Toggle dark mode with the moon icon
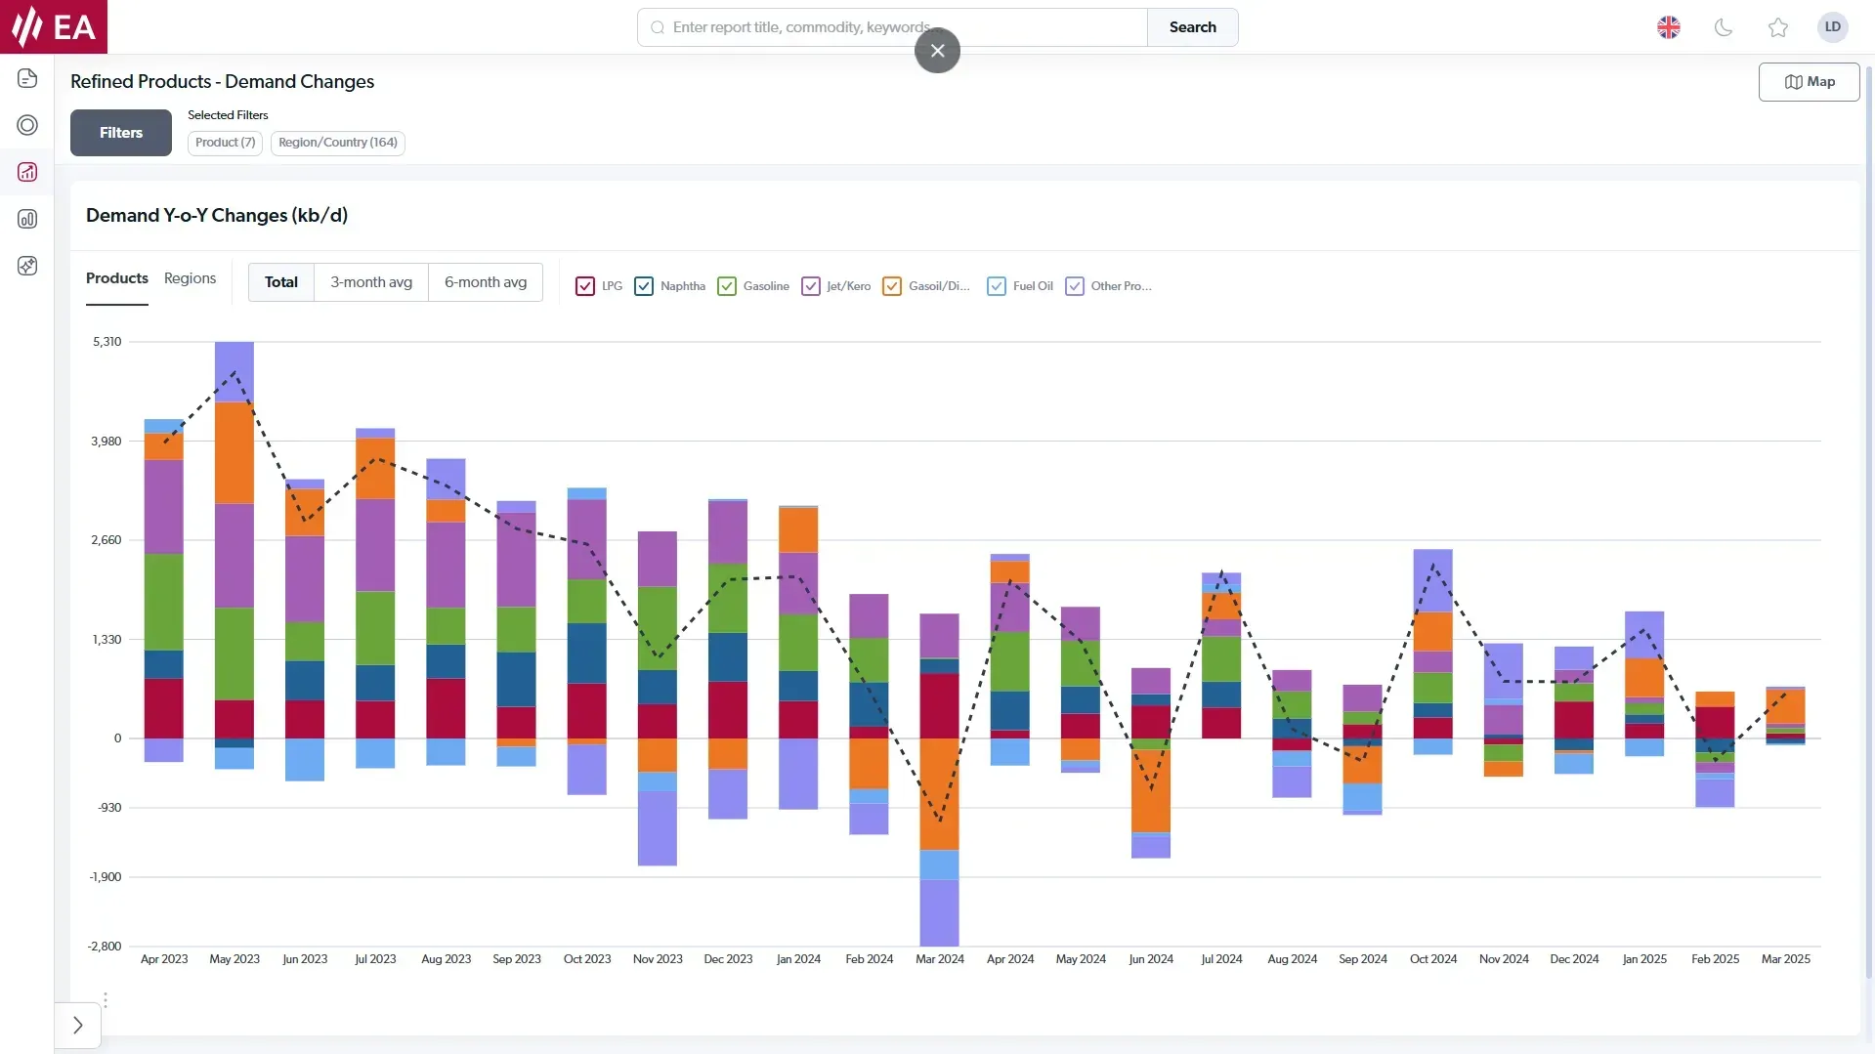1875x1054 pixels. [1724, 27]
